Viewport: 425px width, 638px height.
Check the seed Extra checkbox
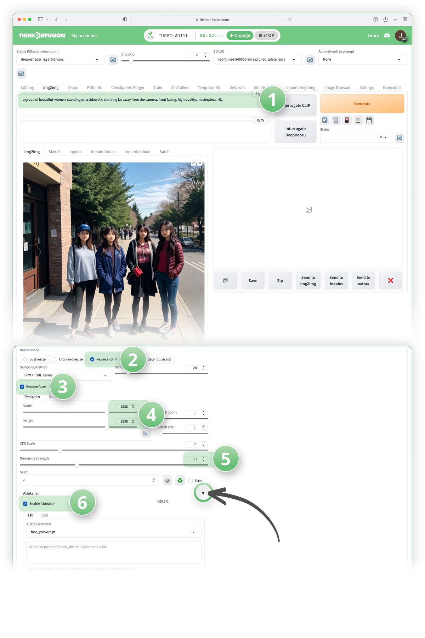pos(191,481)
